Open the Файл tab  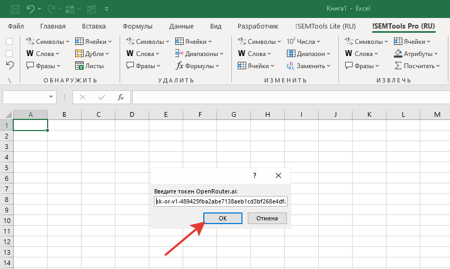coord(16,26)
